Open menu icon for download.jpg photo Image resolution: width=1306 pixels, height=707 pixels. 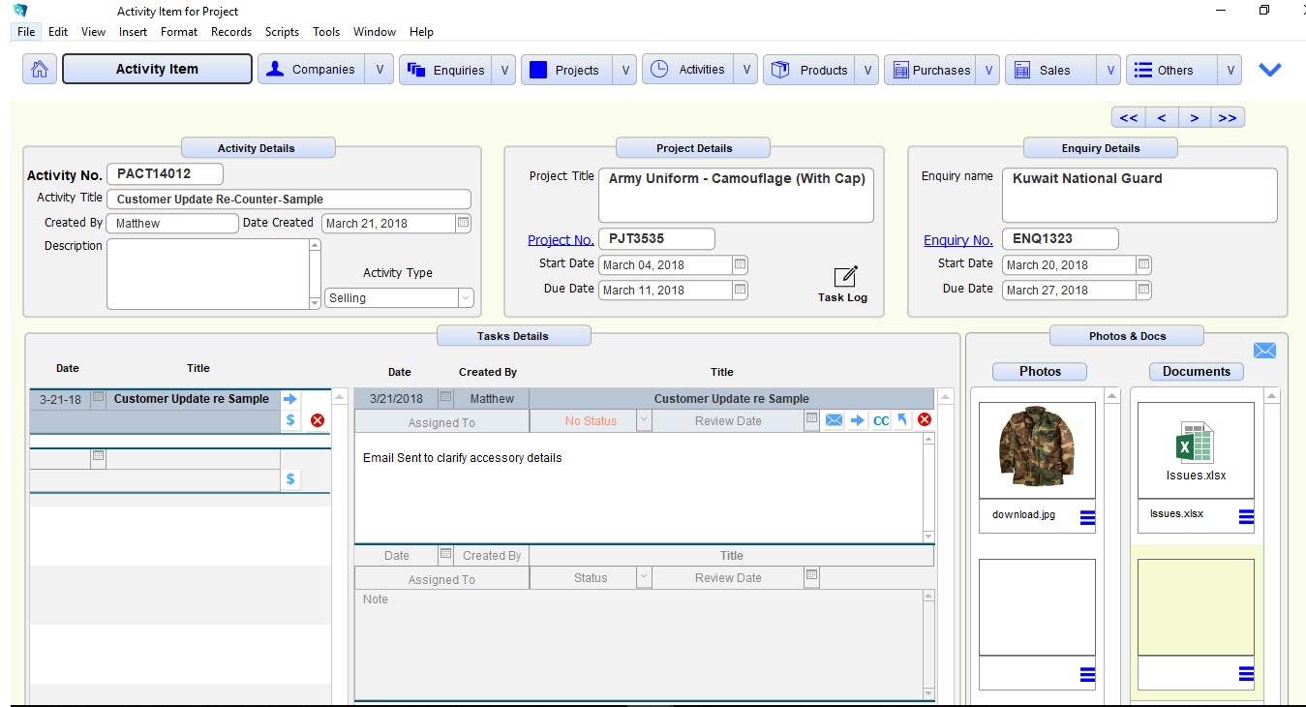pyautogui.click(x=1086, y=518)
